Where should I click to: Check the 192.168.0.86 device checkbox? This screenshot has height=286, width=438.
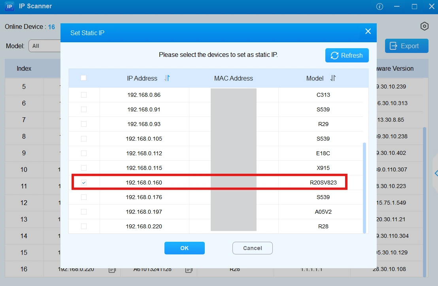(83, 95)
